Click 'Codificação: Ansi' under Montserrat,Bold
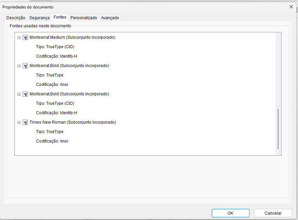Screen dimensions: 298x220 pyautogui.click(x=52, y=85)
